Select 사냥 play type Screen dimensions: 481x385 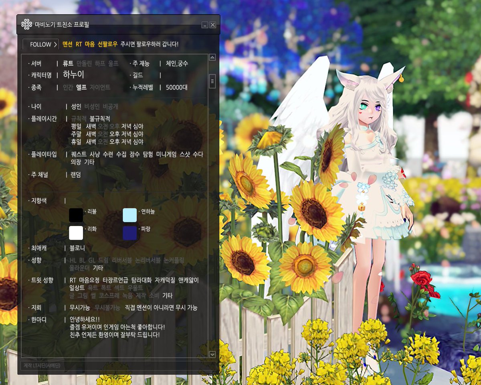(x=95, y=155)
